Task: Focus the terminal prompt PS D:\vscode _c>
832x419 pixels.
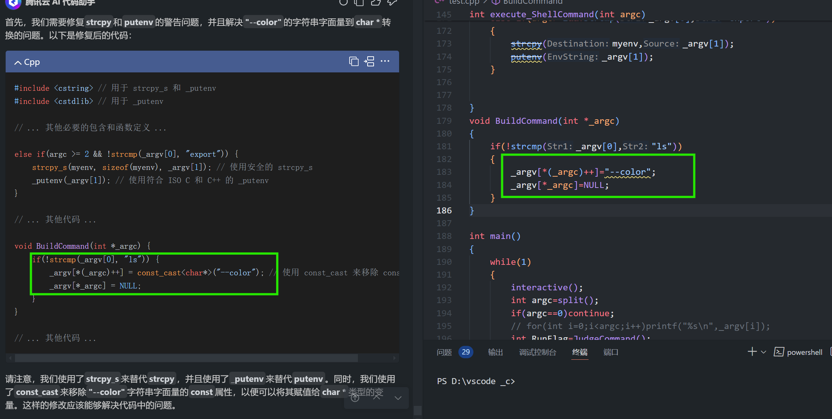Action: pos(476,381)
